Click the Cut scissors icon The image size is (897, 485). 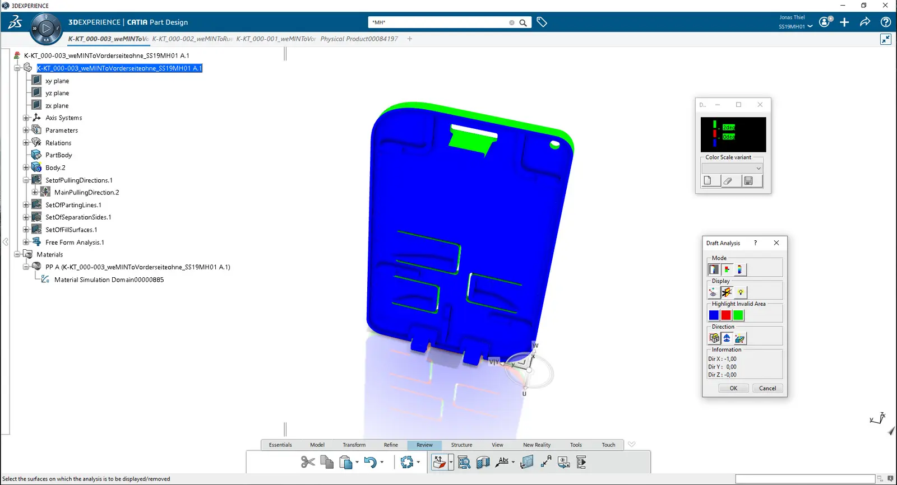click(x=308, y=462)
